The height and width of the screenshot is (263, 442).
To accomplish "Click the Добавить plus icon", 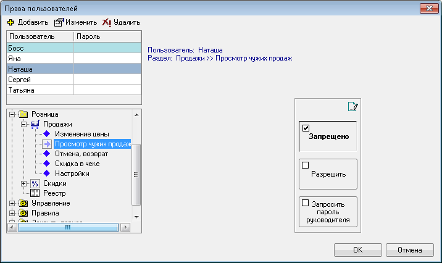I will click(10, 22).
